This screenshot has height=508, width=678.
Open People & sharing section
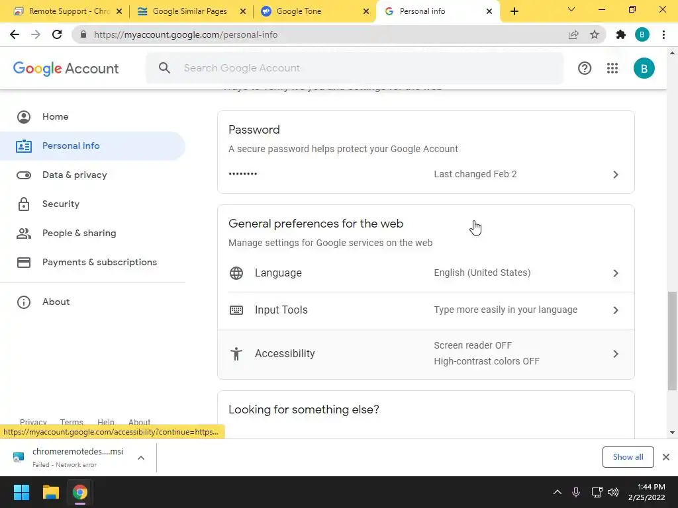(x=93, y=233)
